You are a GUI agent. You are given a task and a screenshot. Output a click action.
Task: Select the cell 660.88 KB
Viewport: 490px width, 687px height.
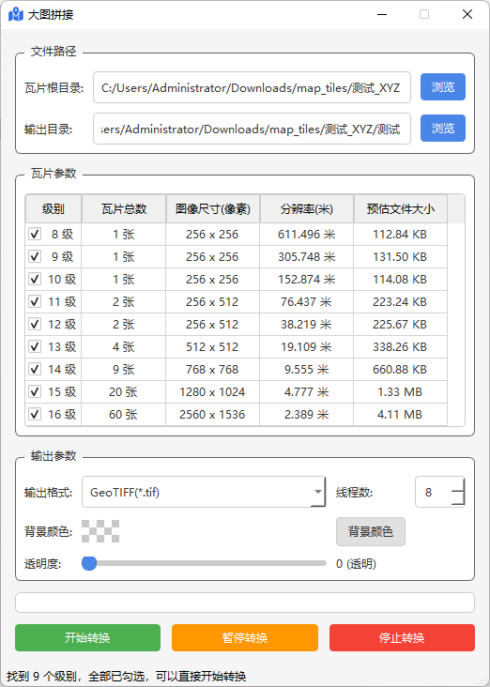pyautogui.click(x=400, y=370)
